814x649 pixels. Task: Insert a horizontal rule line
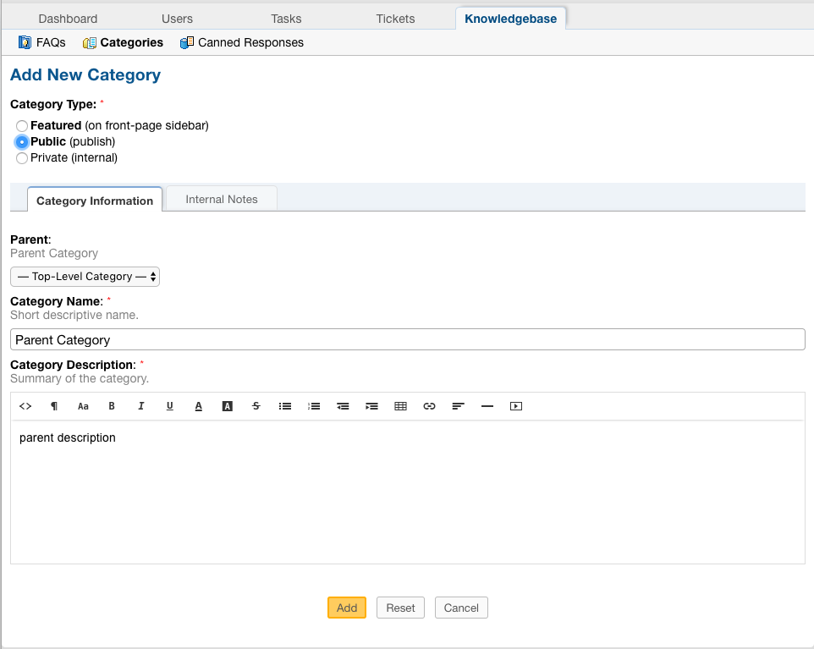click(487, 406)
